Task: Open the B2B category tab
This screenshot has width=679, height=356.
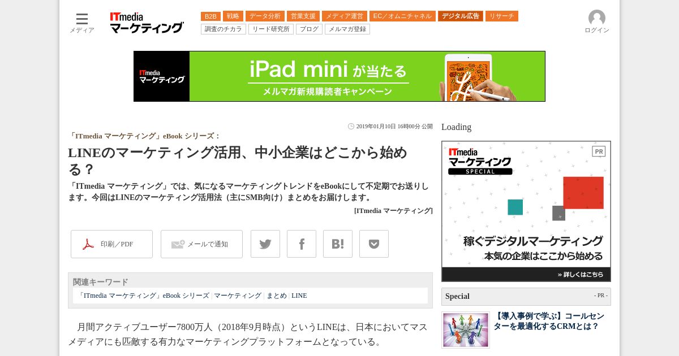Action: pyautogui.click(x=210, y=16)
